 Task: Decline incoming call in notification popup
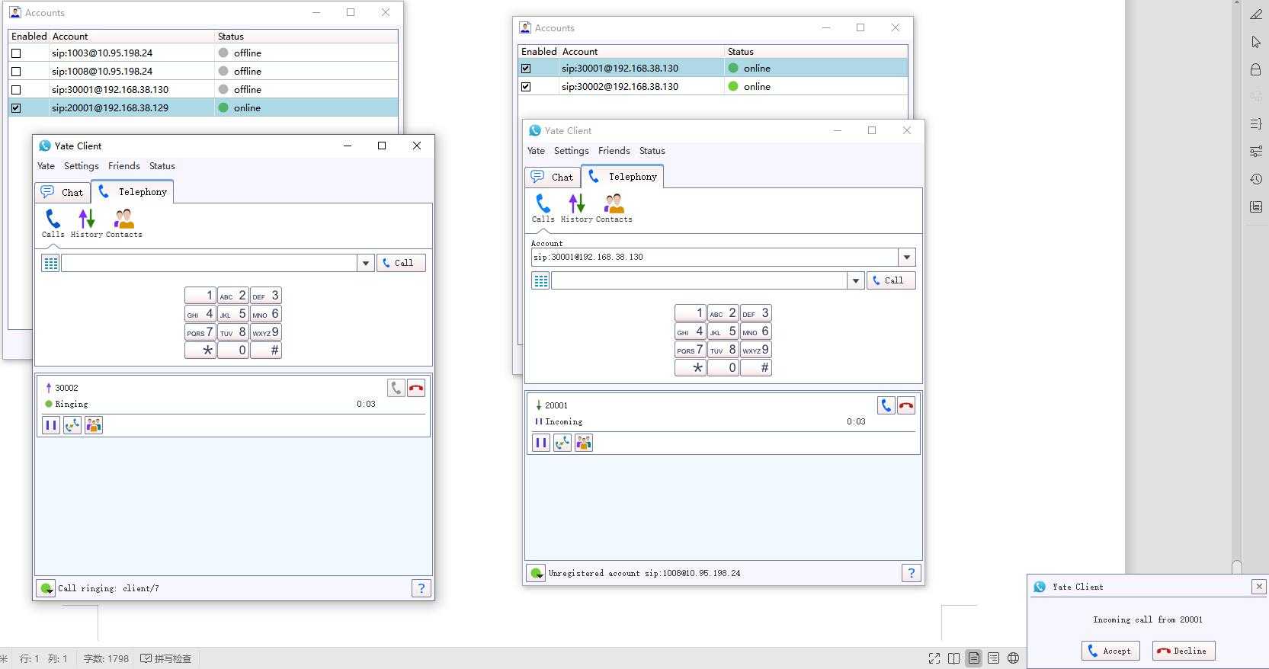click(x=1184, y=651)
